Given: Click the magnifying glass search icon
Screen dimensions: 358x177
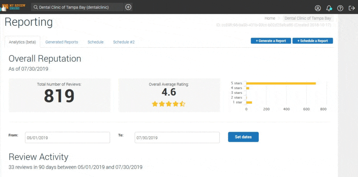Looking at the screenshot, I should tap(36, 7).
